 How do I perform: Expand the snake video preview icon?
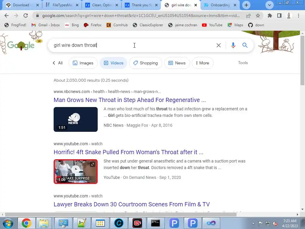click(93, 164)
